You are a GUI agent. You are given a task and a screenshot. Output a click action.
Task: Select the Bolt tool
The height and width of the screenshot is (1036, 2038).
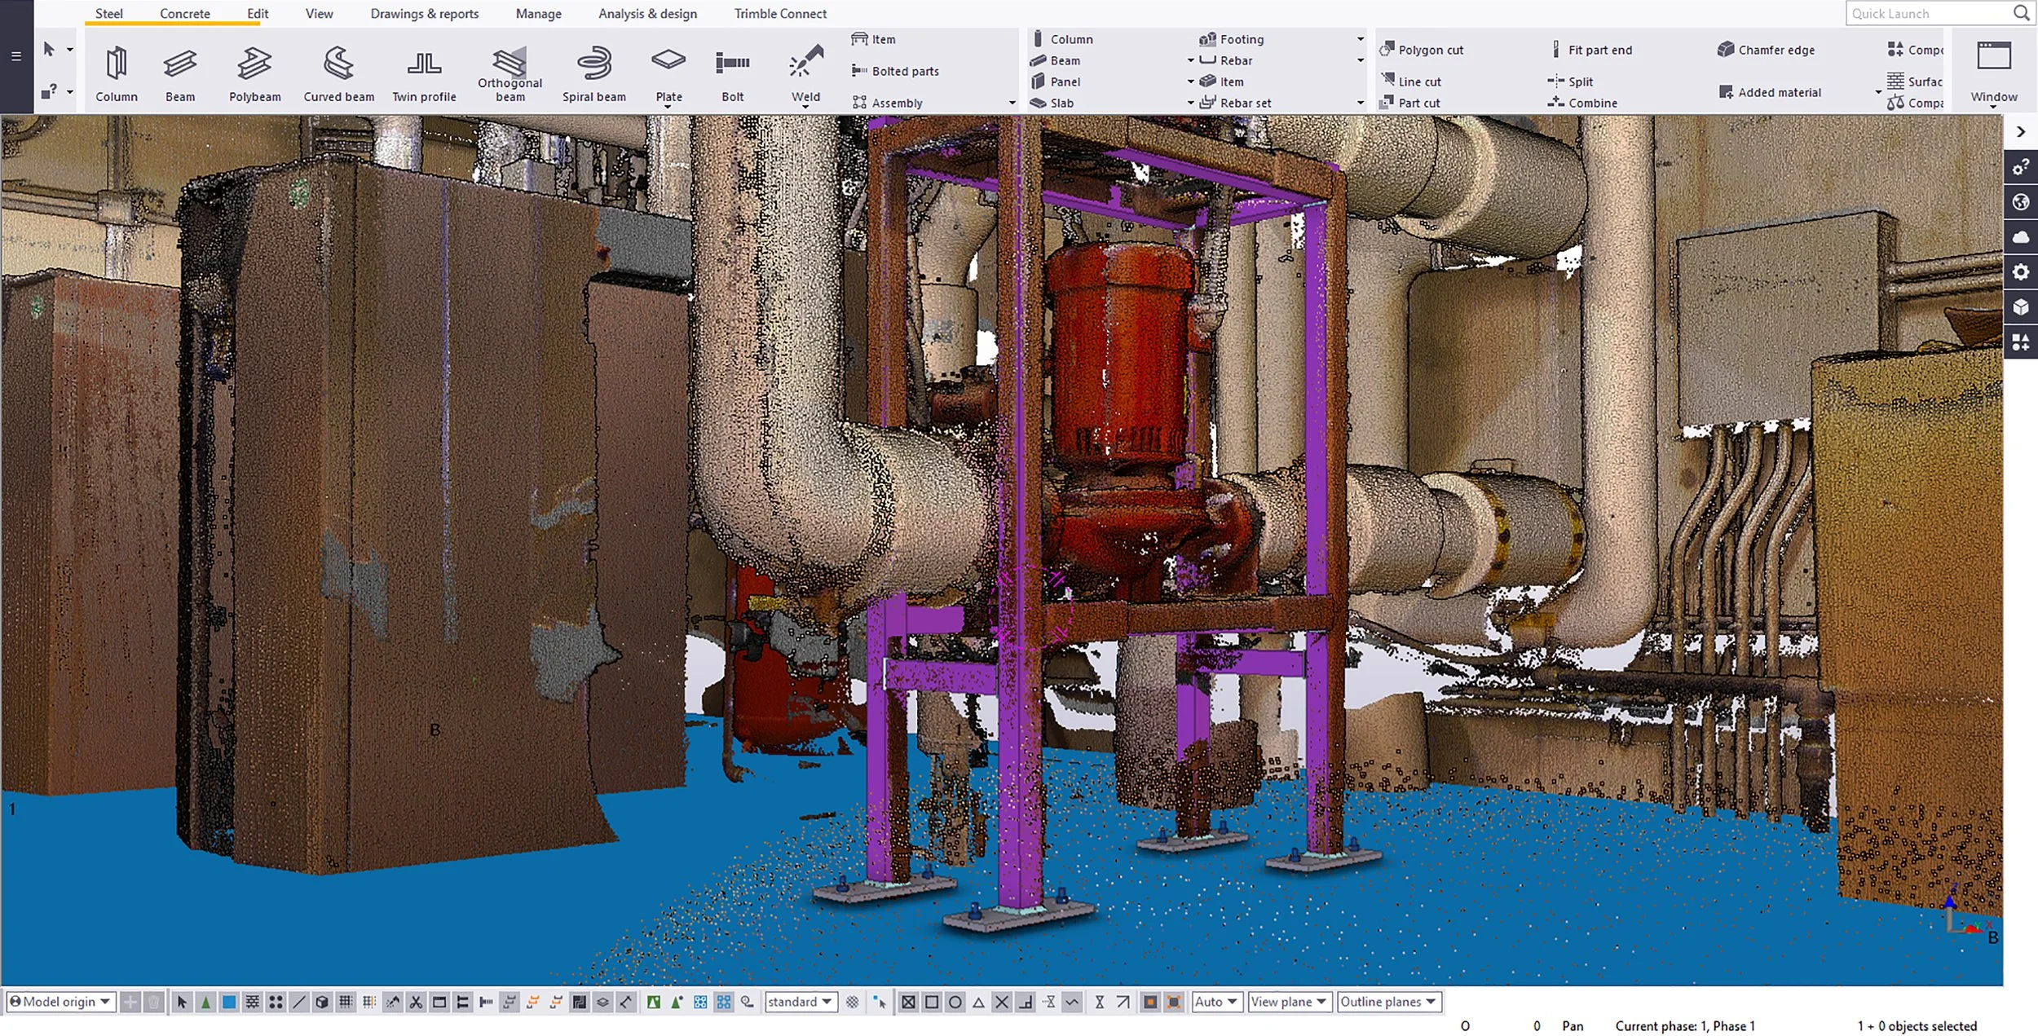(731, 73)
